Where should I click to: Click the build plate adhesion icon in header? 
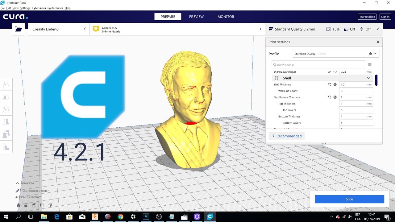pyautogui.click(x=362, y=29)
